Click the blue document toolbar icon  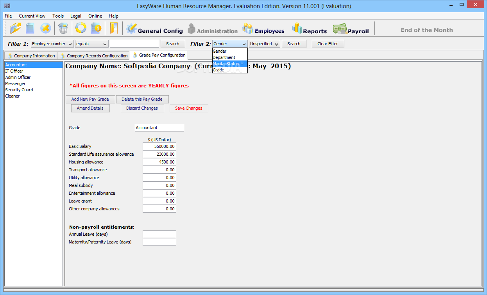point(30,28)
